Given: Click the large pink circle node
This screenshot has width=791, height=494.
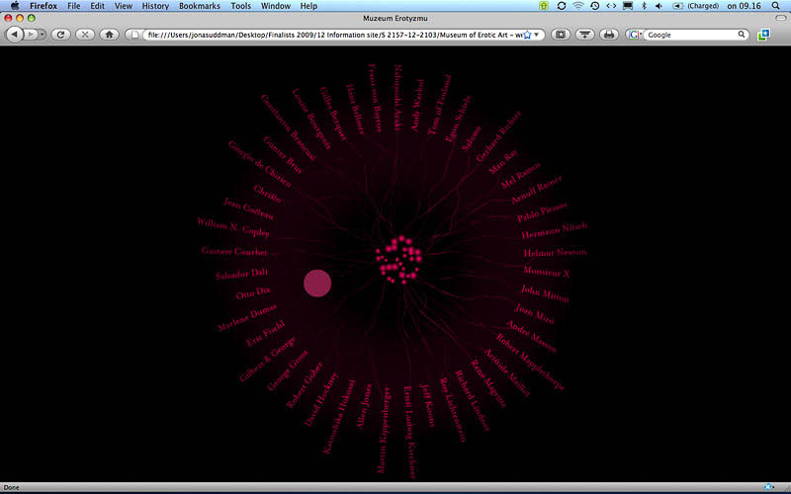Looking at the screenshot, I should tap(317, 283).
